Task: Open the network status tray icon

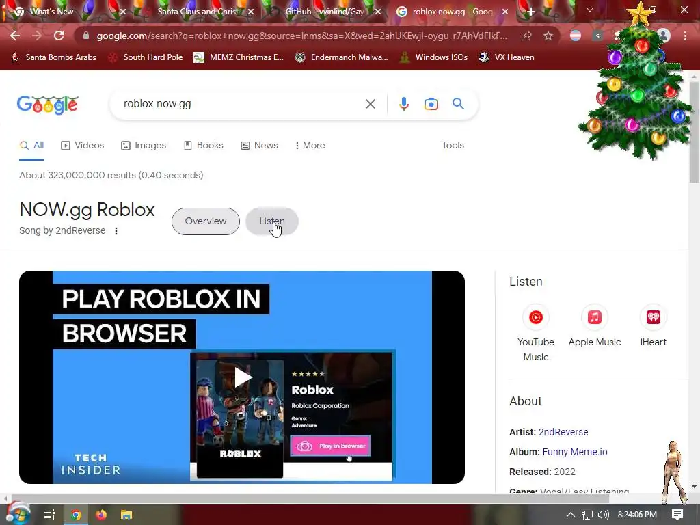Action: (587, 515)
